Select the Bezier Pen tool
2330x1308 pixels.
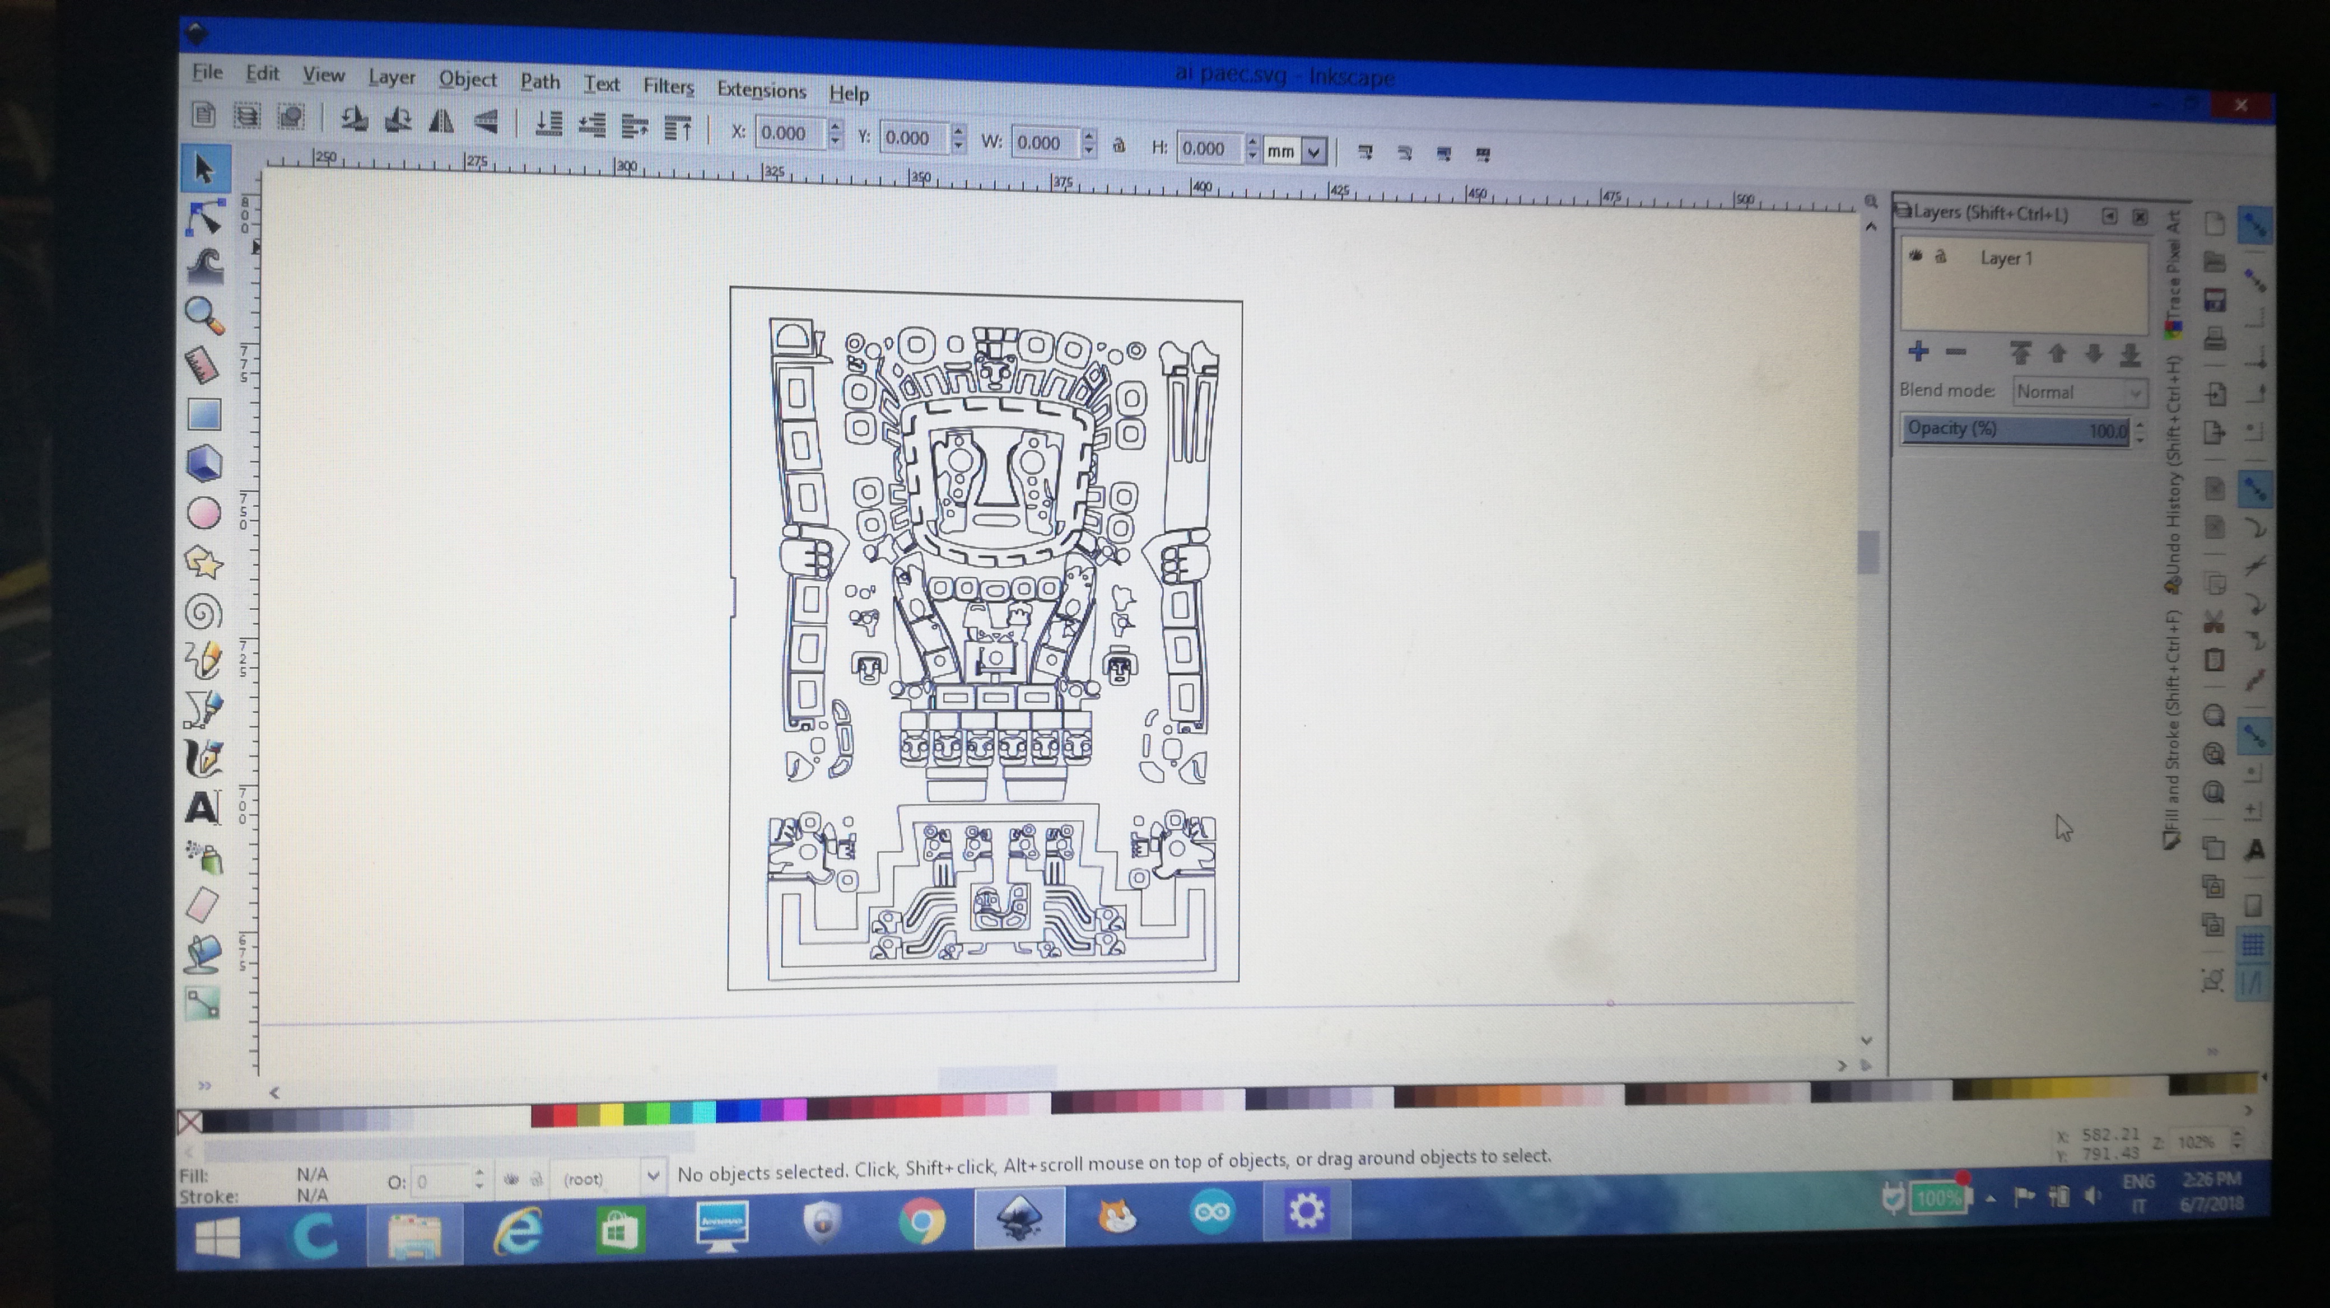pos(203,709)
